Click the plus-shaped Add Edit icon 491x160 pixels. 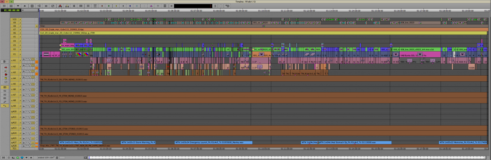tap(158, 6)
